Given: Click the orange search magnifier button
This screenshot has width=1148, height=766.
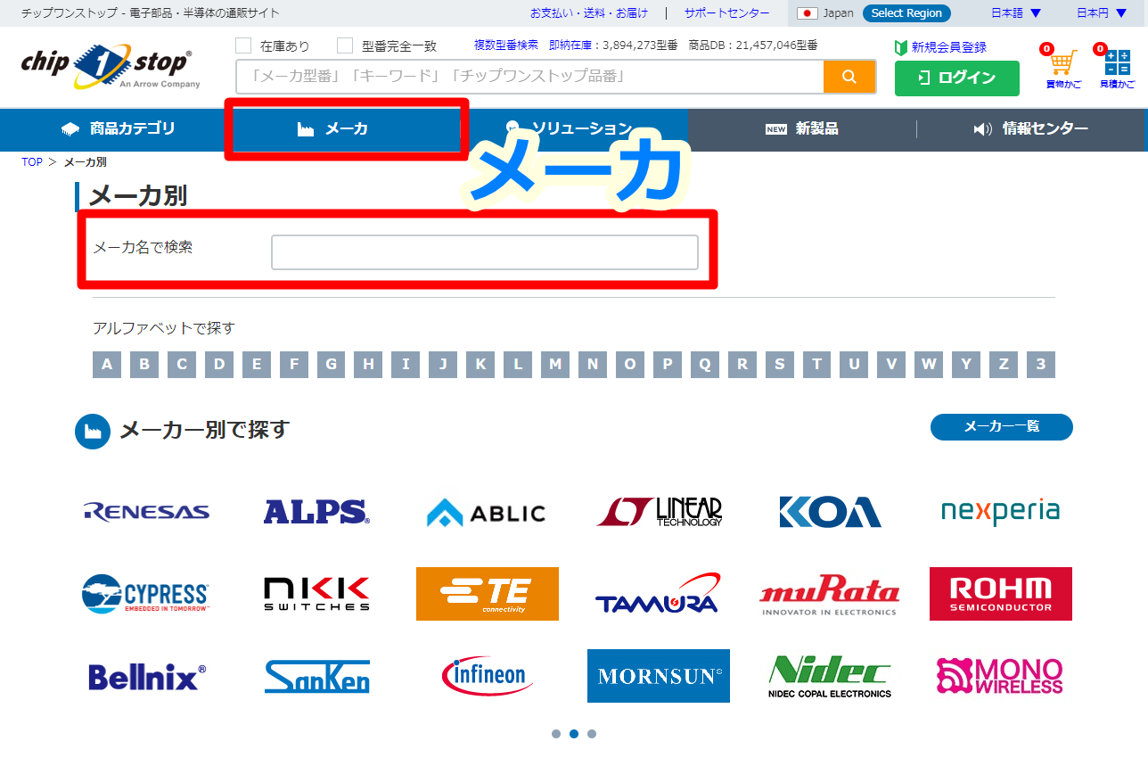Looking at the screenshot, I should [849, 77].
